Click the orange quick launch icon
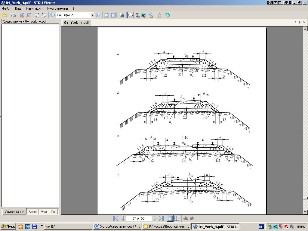 coord(21,227)
